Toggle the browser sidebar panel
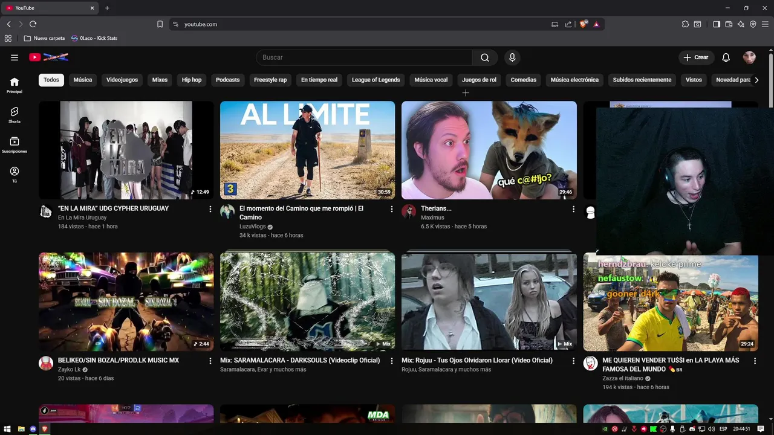This screenshot has height=435, width=774. point(717,24)
